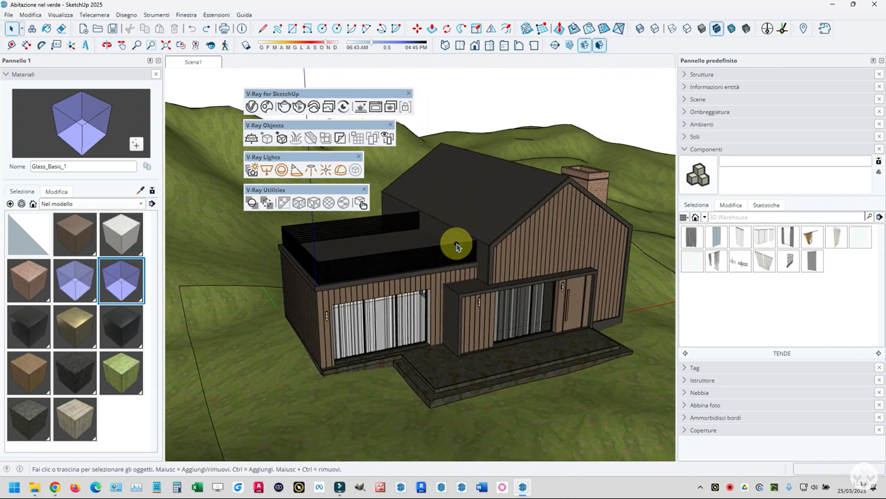Screen dimensions: 886x499
Task: Select the green grass material swatch
Action: coord(121,373)
